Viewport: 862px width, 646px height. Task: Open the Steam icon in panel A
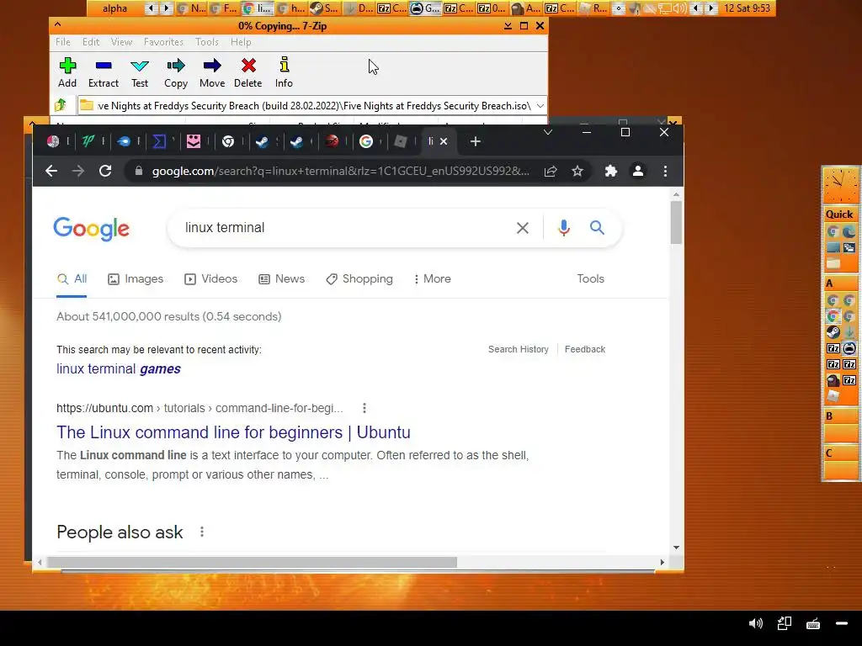point(833,331)
